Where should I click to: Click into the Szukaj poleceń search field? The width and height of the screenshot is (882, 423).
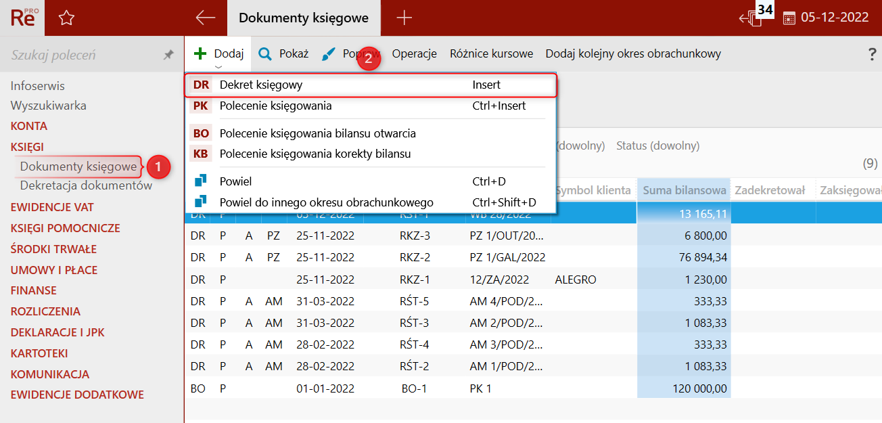(x=81, y=55)
